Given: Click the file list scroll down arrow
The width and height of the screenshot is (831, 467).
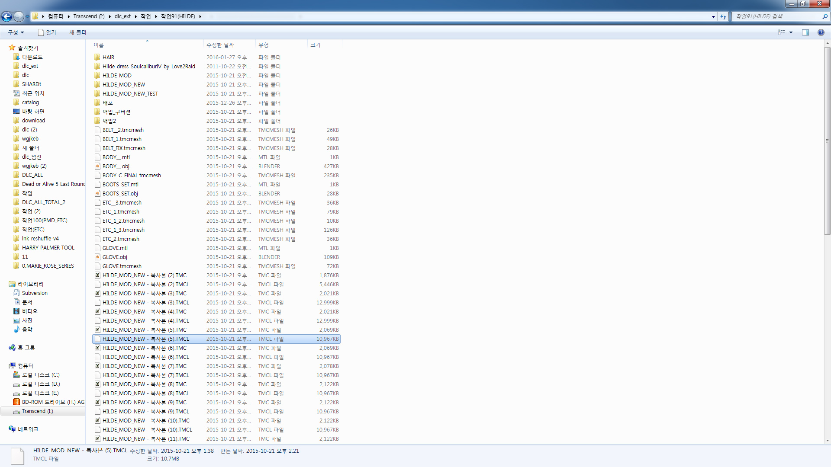Looking at the screenshot, I should click(827, 441).
